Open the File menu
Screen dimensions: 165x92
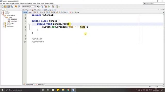(1, 4)
